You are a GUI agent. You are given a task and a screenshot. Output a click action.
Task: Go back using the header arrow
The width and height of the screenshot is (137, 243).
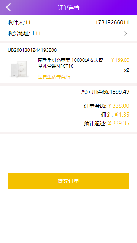tap(8, 7)
